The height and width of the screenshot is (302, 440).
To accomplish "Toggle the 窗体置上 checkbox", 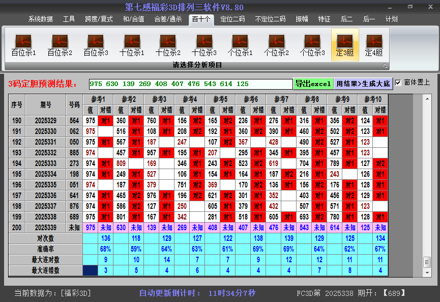I will tap(398, 83).
